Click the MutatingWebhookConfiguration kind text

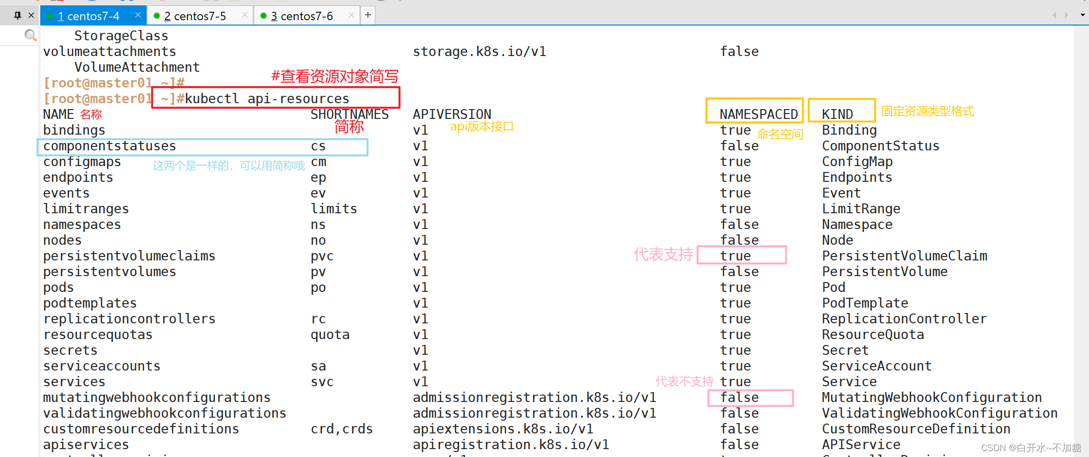tap(932, 398)
